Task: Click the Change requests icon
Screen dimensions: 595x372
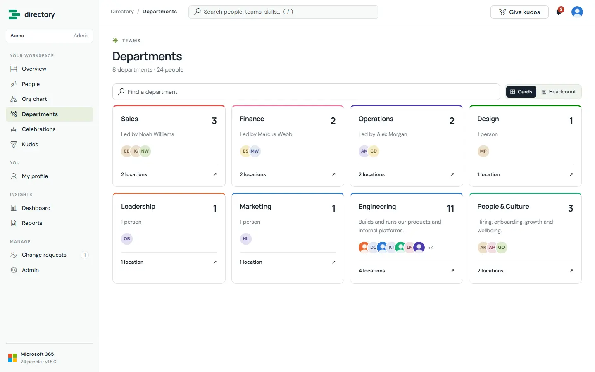Action: coord(14,255)
